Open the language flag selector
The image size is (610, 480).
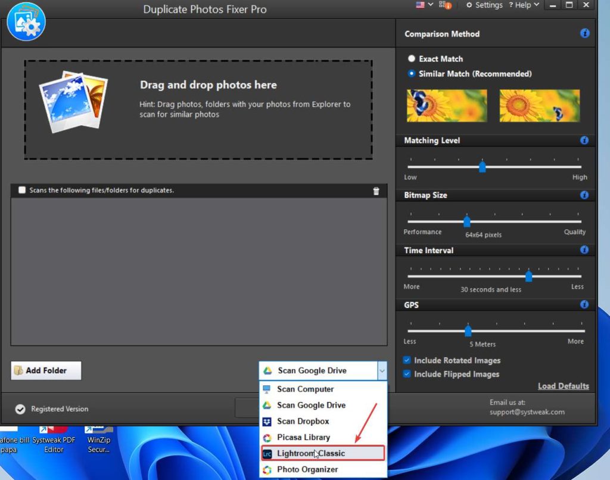coord(420,5)
